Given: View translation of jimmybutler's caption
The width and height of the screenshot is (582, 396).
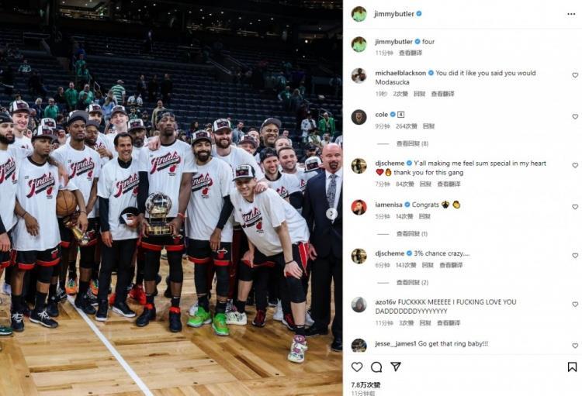Looking at the screenshot, I should point(411,53).
